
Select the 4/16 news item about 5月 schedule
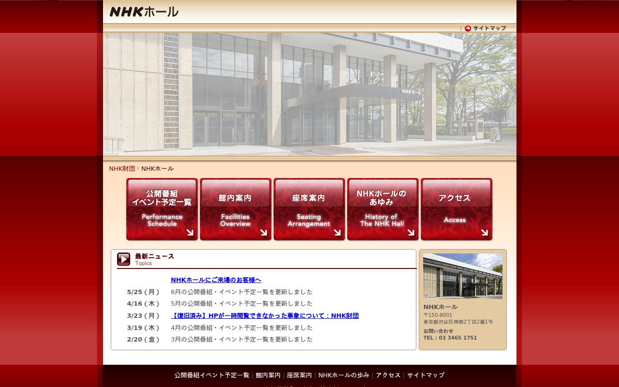242,304
